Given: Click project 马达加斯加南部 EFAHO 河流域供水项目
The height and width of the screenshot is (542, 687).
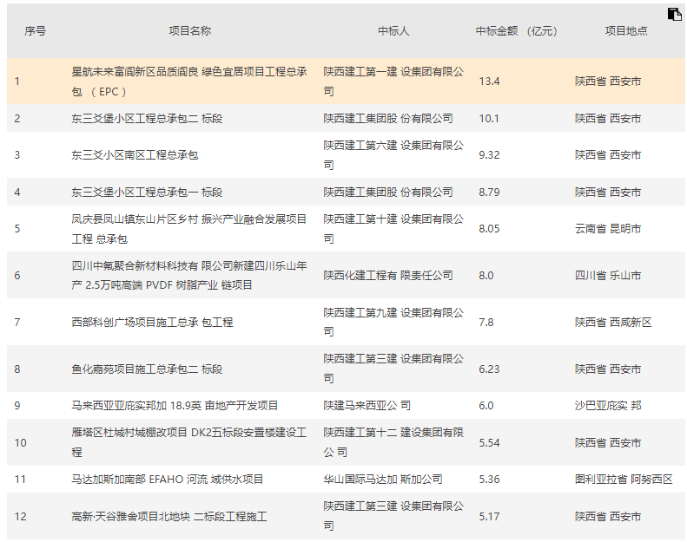Looking at the screenshot, I should tap(168, 480).
